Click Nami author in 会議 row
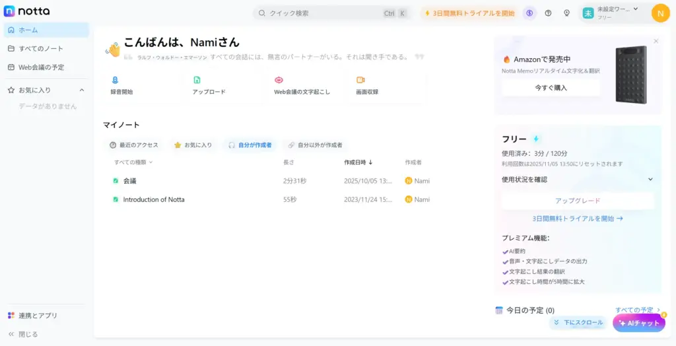This screenshot has height=346, width=676. (417, 181)
